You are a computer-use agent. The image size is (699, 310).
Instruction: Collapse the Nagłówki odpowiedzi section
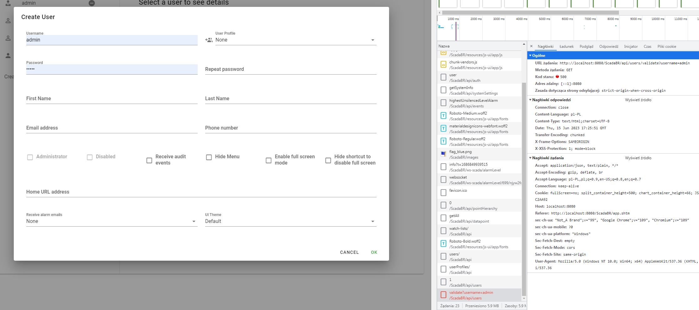pos(530,100)
